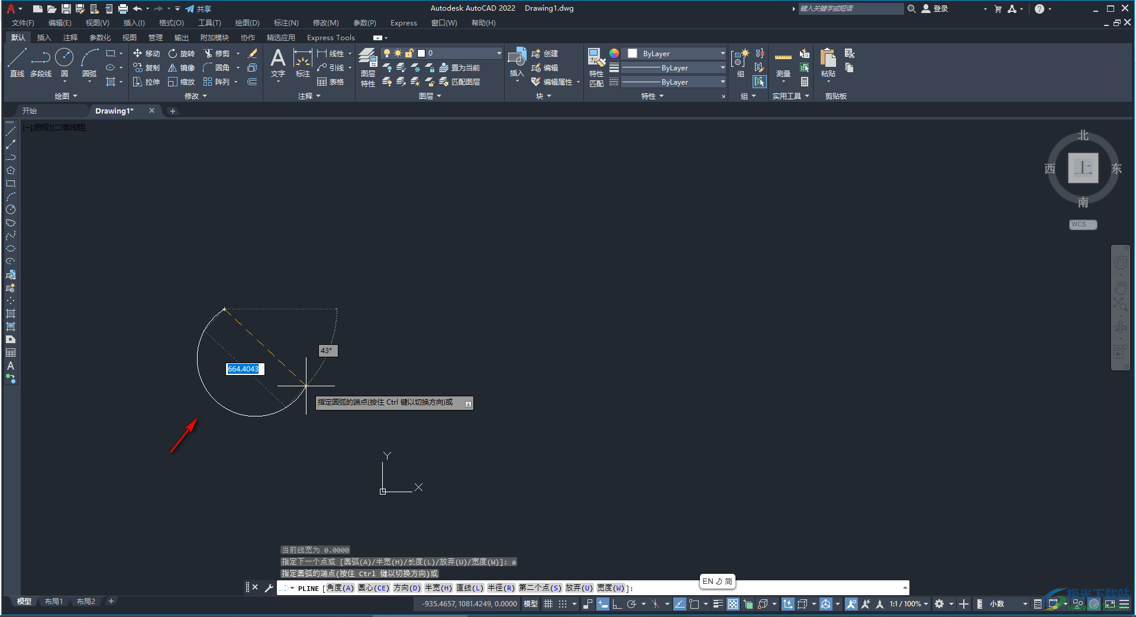Image resolution: width=1136 pixels, height=617 pixels.
Task: Click the Erase tool icon
Action: coord(253,53)
